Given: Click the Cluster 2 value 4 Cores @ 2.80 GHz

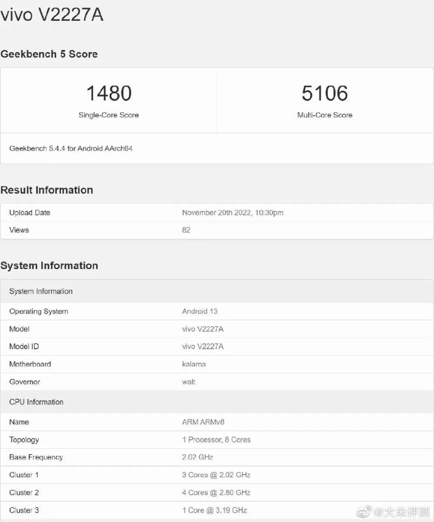Looking at the screenshot, I should click(216, 492).
